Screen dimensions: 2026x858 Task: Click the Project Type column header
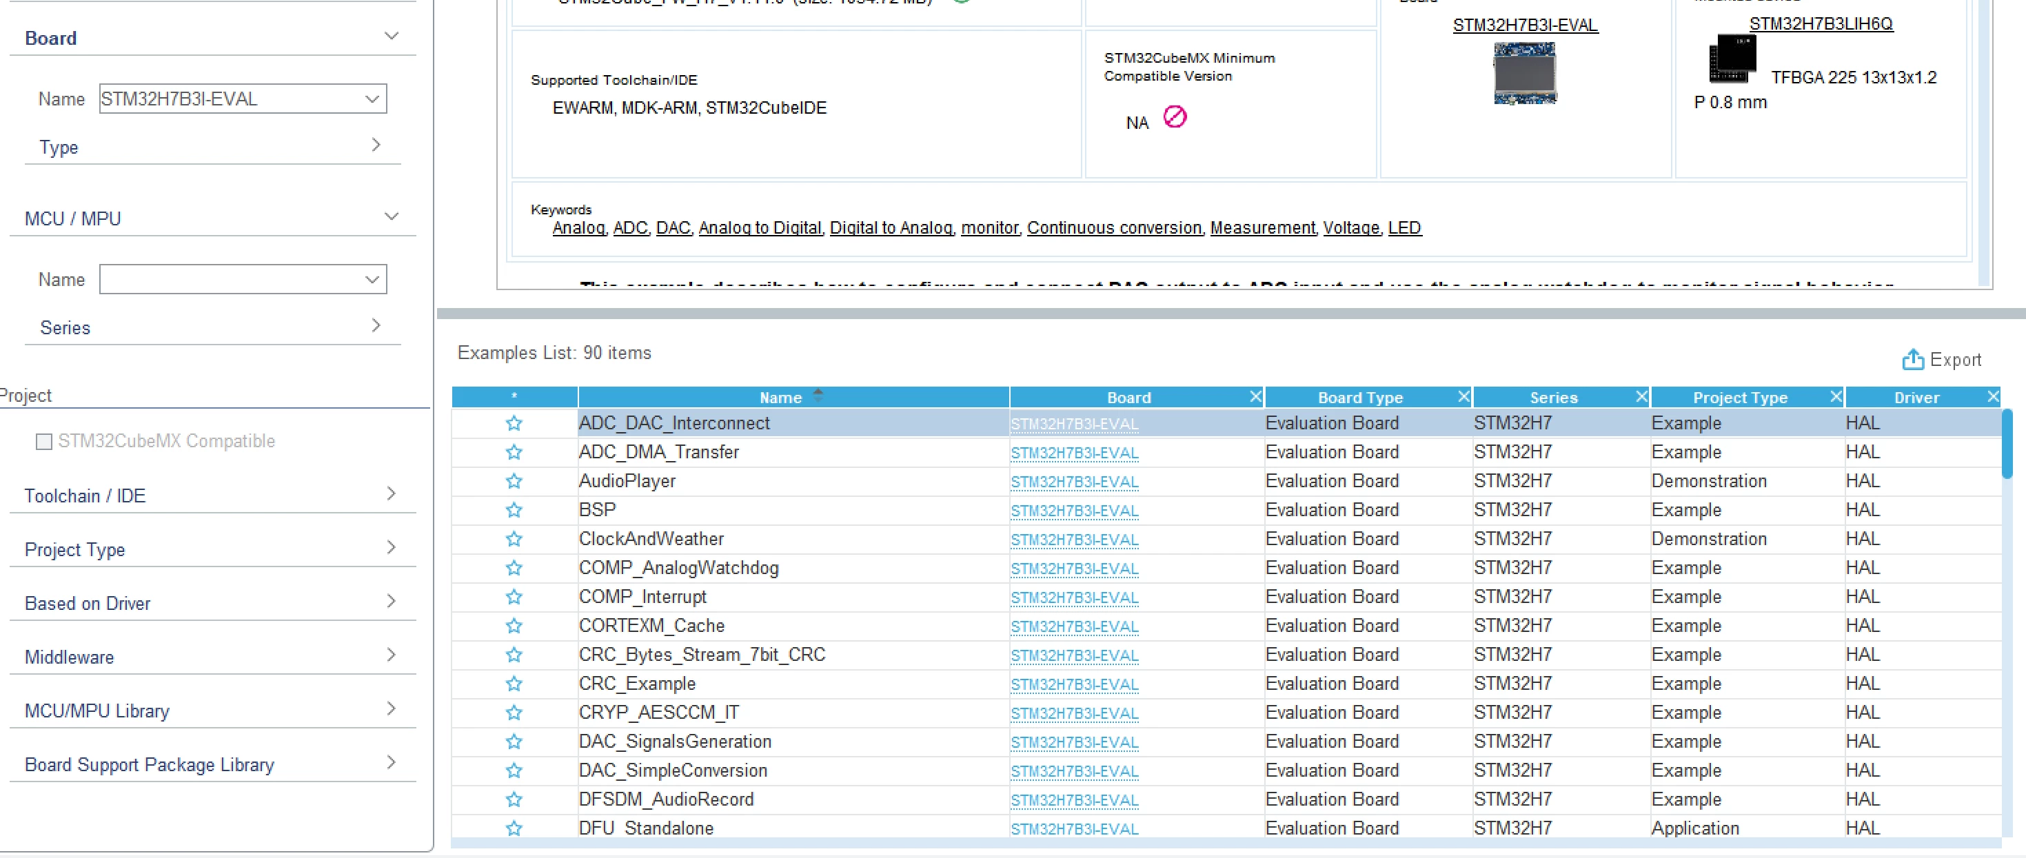point(1740,397)
